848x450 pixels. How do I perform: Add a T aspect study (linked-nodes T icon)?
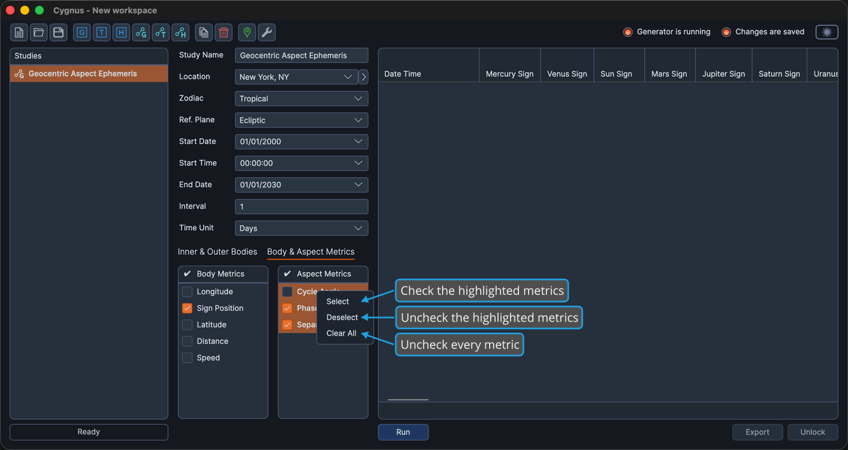click(161, 32)
